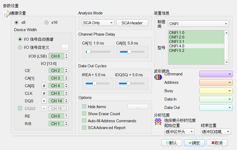Click the DQS channel CH 14 stepper

pos(58,101)
